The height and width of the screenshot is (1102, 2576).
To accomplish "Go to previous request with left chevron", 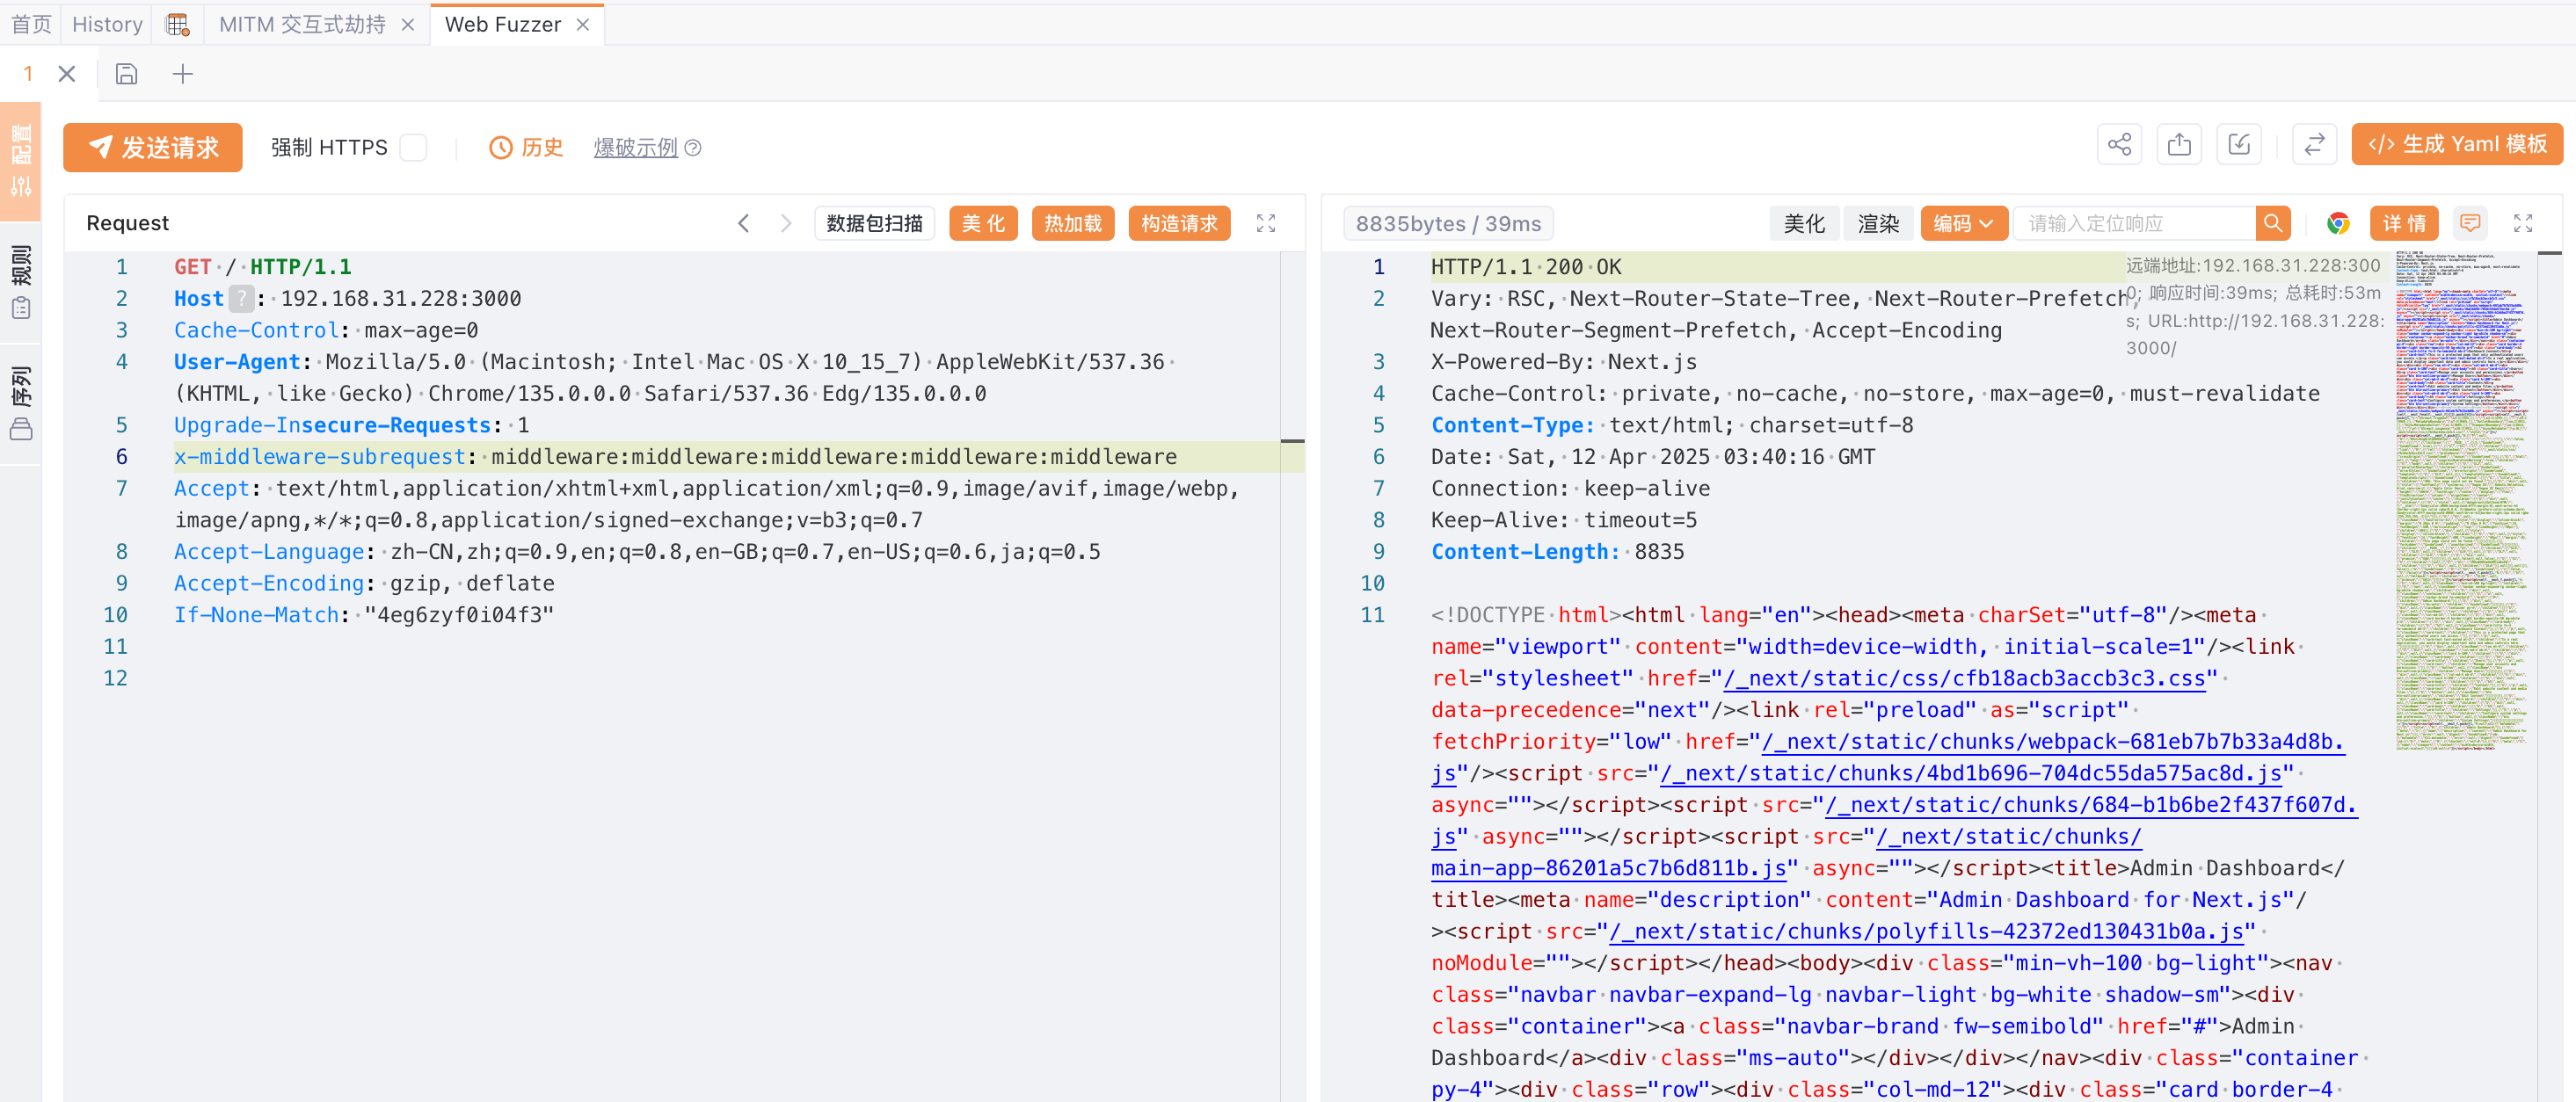I will pyautogui.click(x=743, y=223).
